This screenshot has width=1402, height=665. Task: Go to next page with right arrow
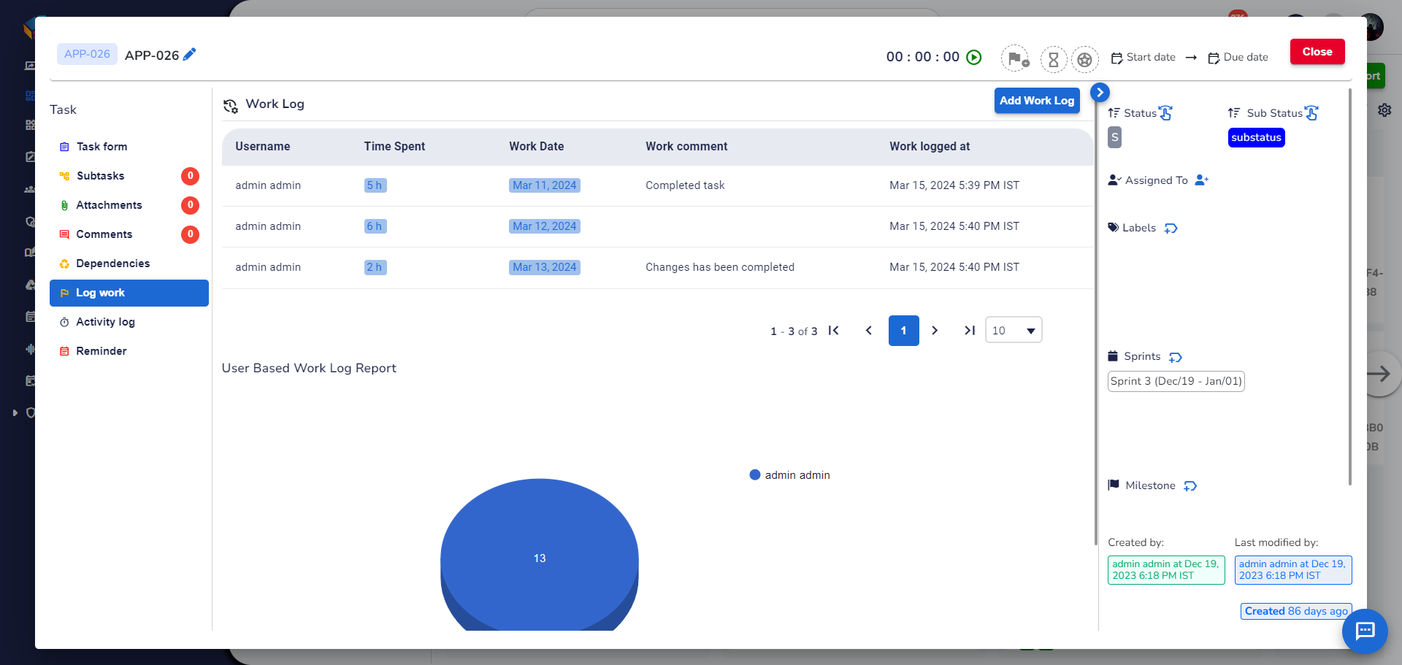click(935, 330)
